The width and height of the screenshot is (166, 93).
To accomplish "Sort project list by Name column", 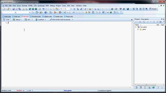I will coord(137,25).
